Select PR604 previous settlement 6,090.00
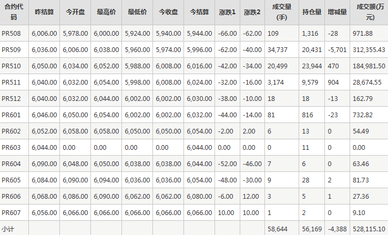This screenshot has width=388, height=235. pyautogui.click(x=44, y=164)
